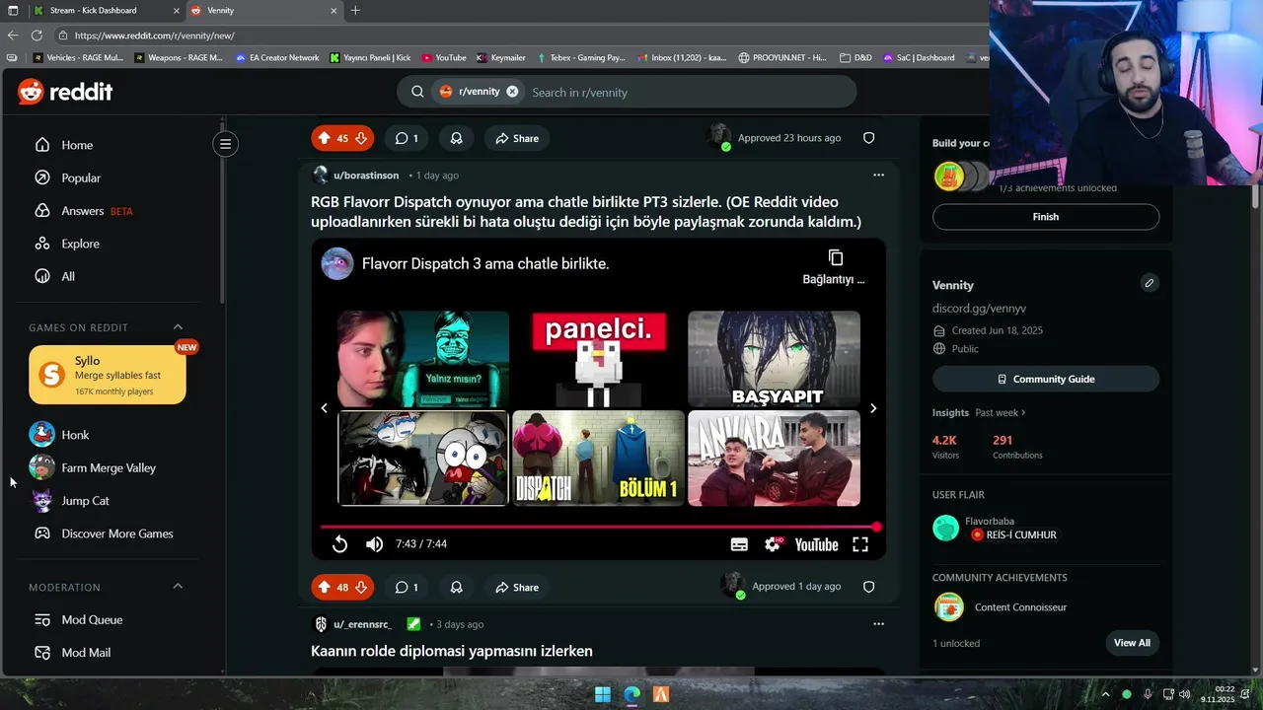Click the Finish button
Viewport: 1263px width, 710px height.
[1046, 217]
